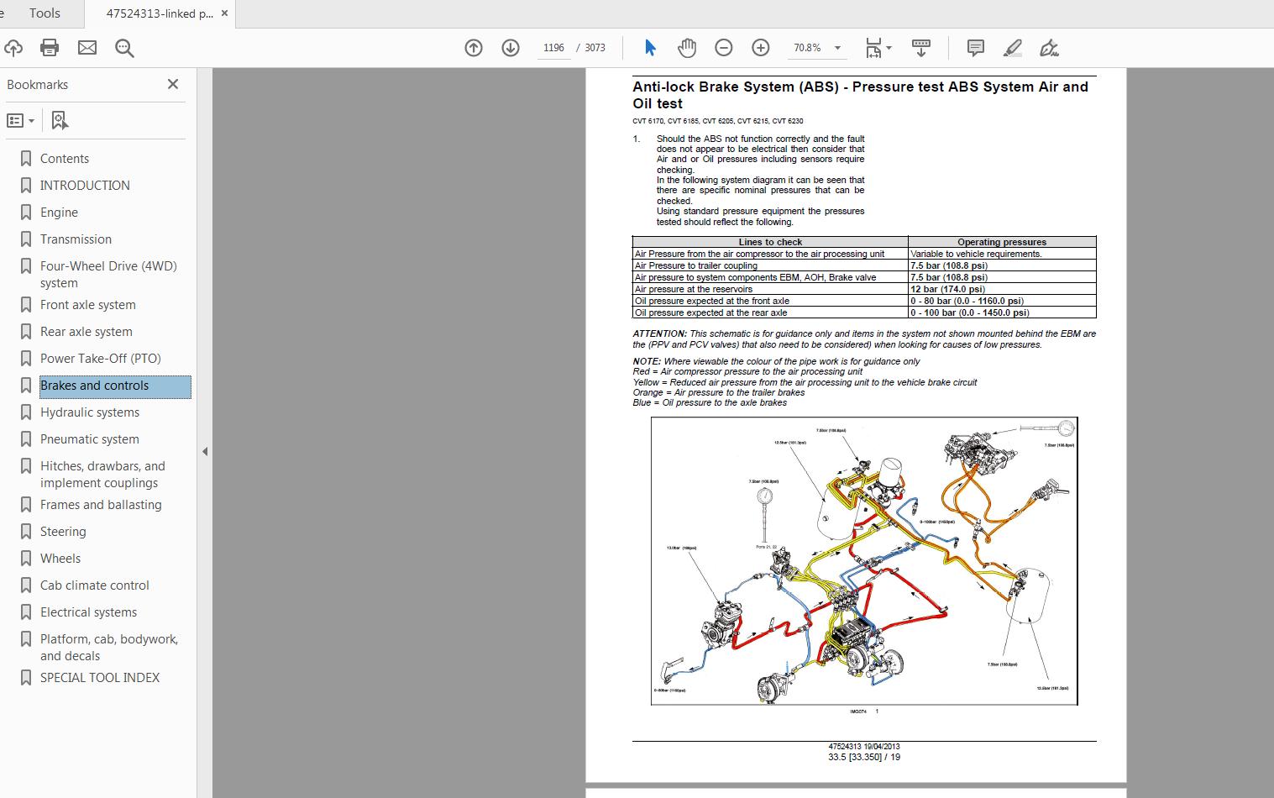Image resolution: width=1274 pixels, height=798 pixels.
Task: Click the previous page arrow
Action: pos(473,48)
